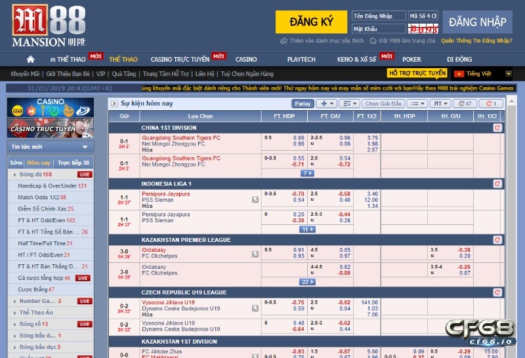This screenshot has width=525, height=358.
Task: Open the CASINO TRỰC TUYẾN menu
Action: tap(180, 60)
